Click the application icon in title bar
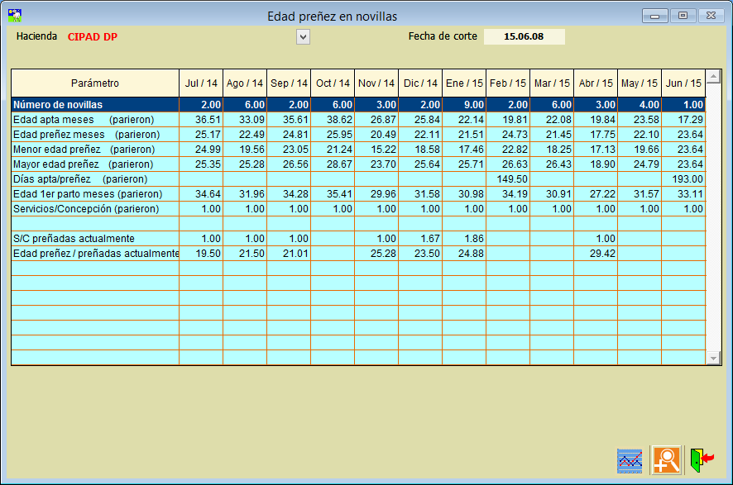The height and width of the screenshot is (485, 733). (x=14, y=15)
